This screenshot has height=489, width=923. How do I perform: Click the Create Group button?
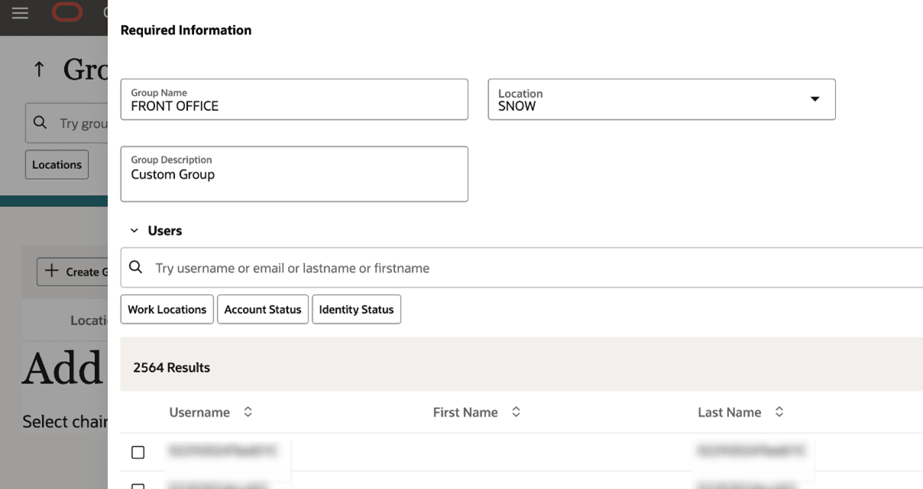(x=74, y=271)
